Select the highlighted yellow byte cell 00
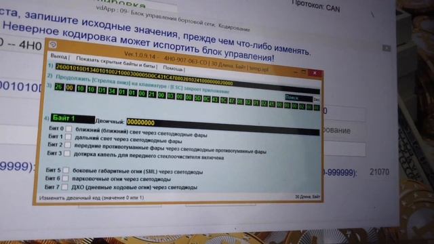 (x=70, y=88)
